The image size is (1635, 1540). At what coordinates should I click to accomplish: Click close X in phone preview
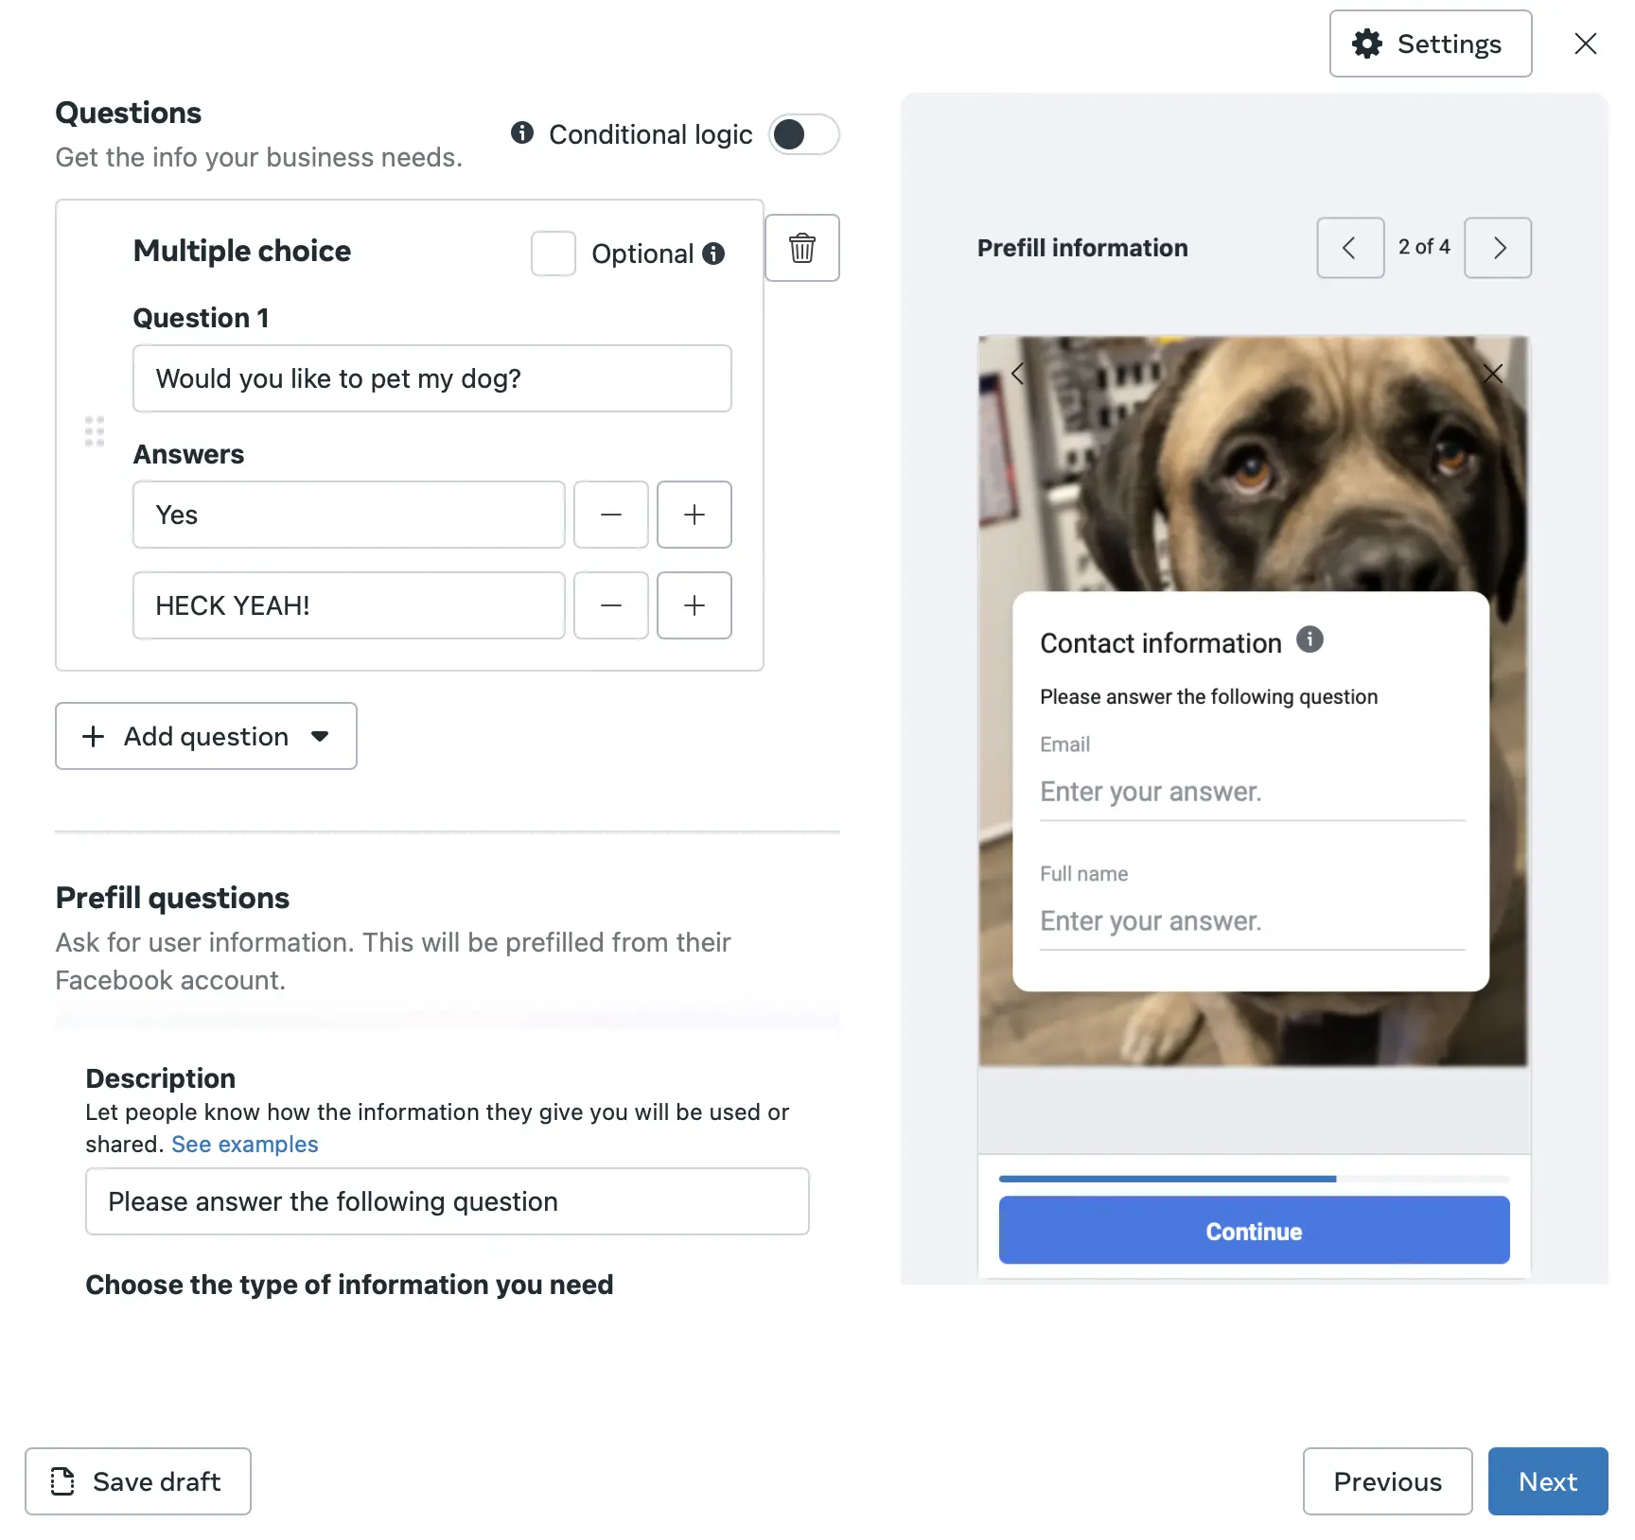1493,374
